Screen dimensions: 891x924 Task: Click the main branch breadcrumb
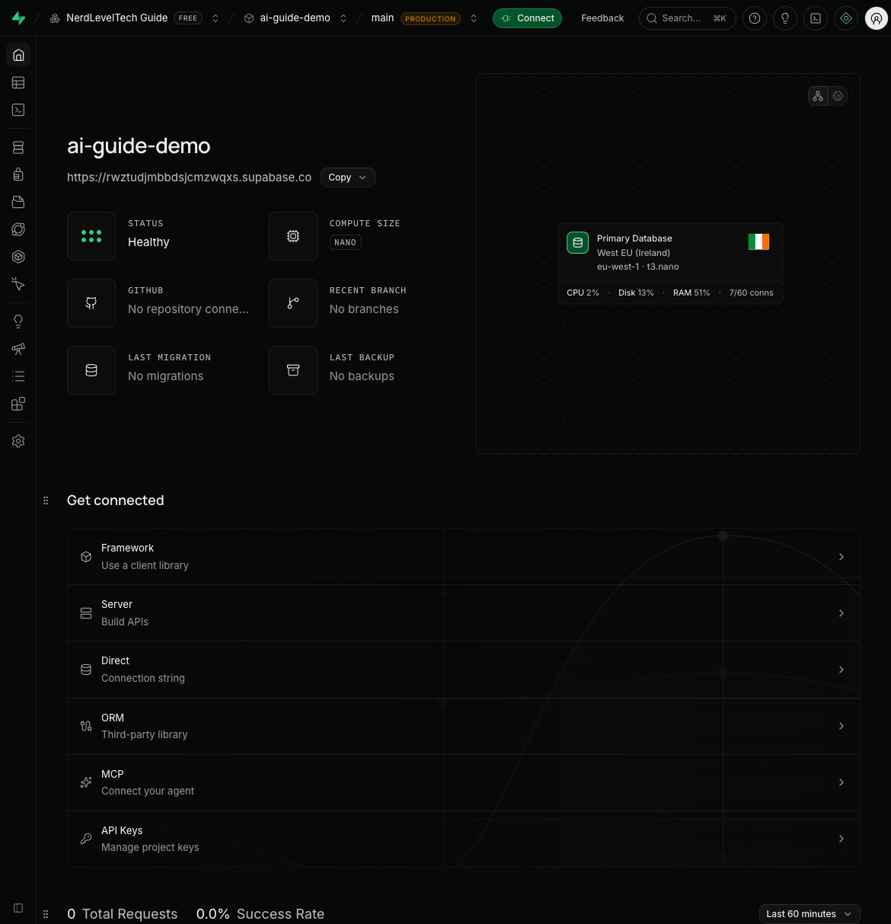coord(382,18)
